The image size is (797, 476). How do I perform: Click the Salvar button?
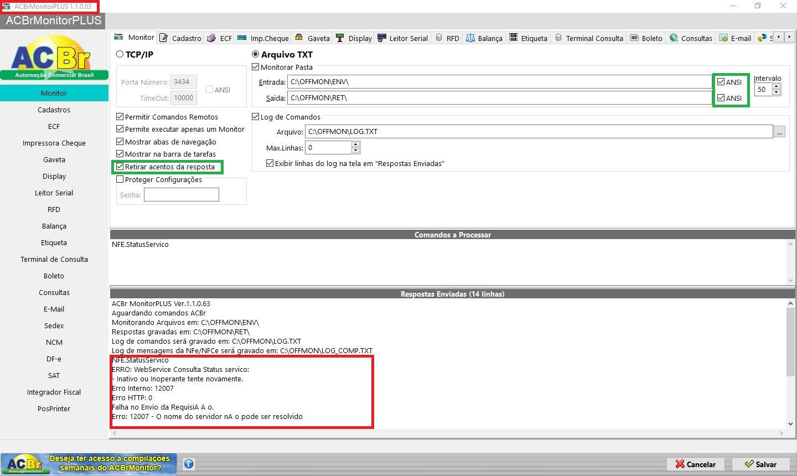[x=761, y=464]
